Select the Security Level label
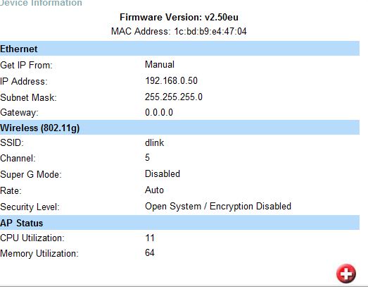 click(x=30, y=207)
